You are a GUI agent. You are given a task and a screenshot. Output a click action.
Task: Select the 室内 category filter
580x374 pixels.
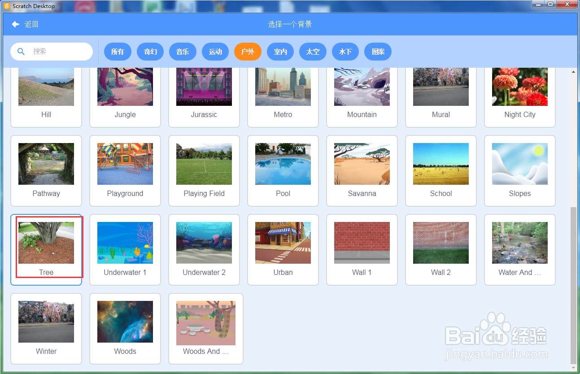coord(280,52)
